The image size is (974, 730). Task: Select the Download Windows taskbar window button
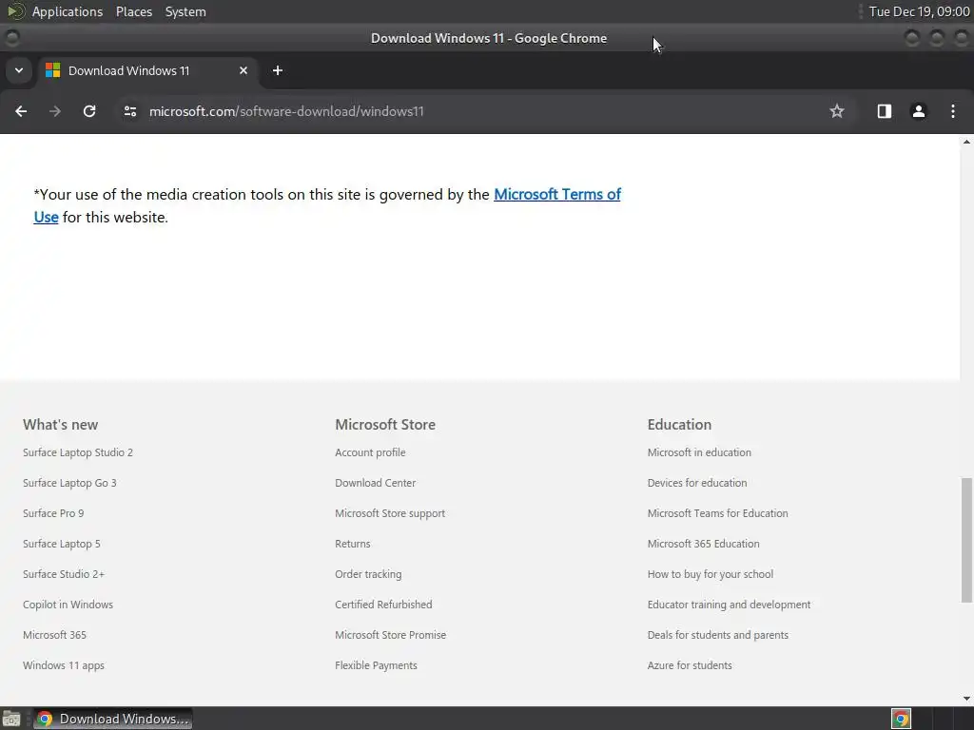pos(112,719)
